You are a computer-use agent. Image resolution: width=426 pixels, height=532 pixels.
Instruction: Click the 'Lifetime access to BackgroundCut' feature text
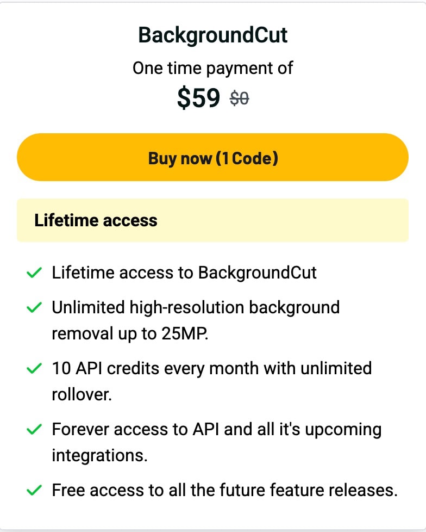(x=184, y=272)
